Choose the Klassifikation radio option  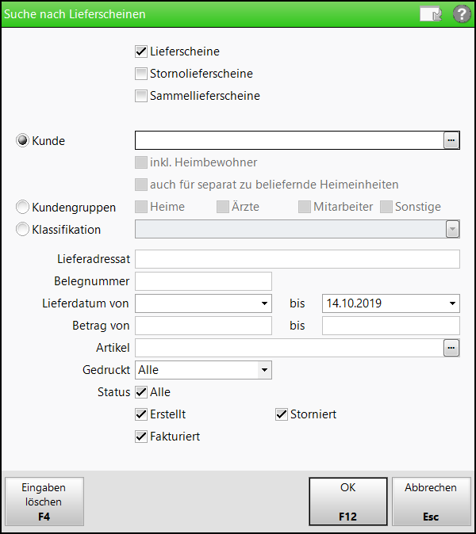tap(22, 229)
